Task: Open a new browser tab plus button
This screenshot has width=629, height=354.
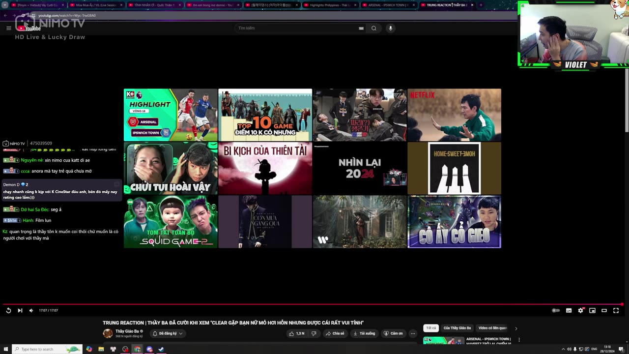Action: tap(481, 5)
